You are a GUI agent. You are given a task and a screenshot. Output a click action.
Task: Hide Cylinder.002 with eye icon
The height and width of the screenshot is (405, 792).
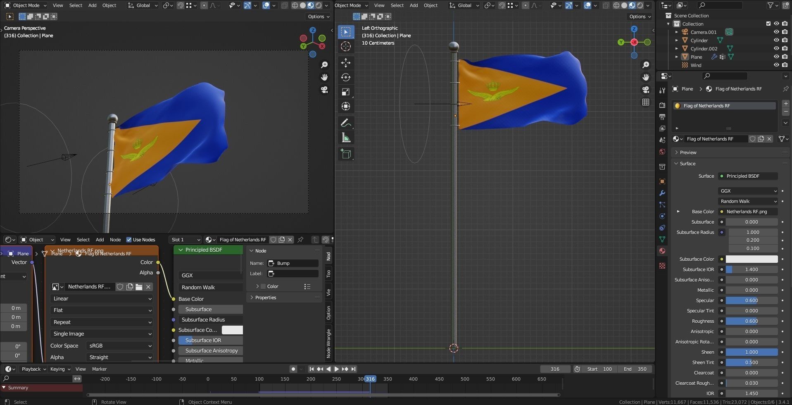pyautogui.click(x=776, y=49)
